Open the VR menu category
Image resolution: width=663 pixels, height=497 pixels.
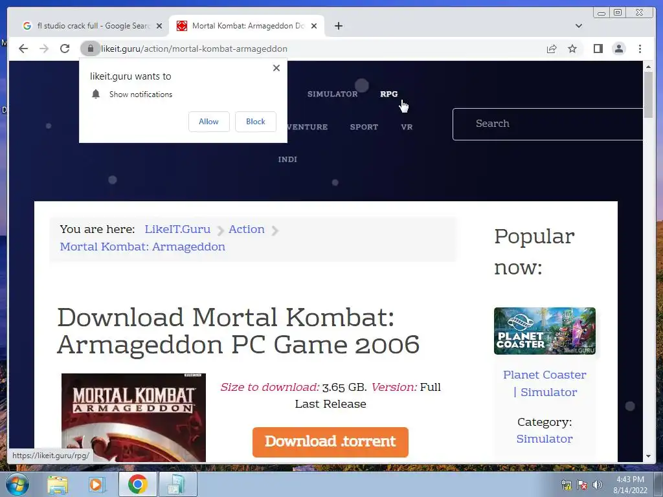pyautogui.click(x=407, y=127)
